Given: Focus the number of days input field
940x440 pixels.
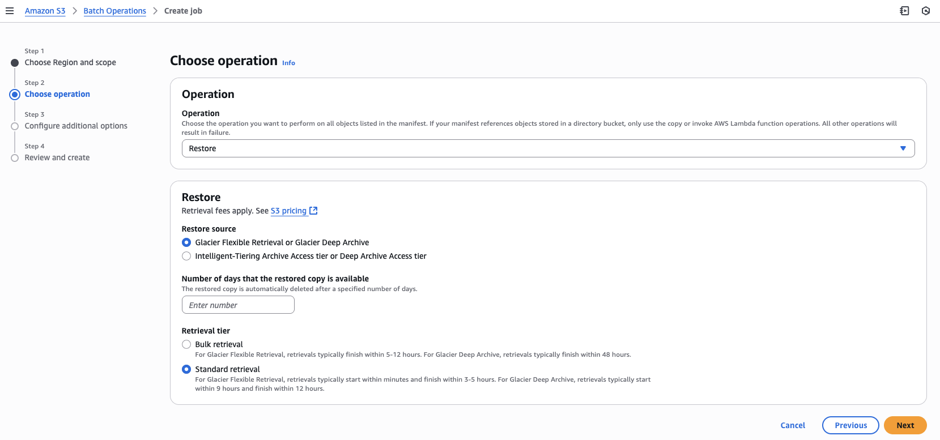Looking at the screenshot, I should click(x=238, y=305).
